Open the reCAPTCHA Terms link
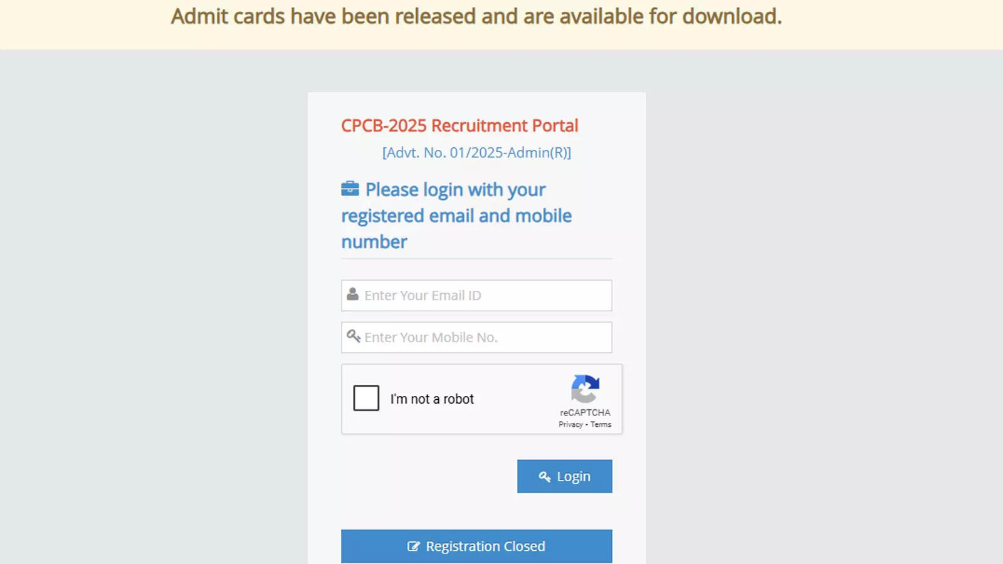The width and height of the screenshot is (1003, 564). (601, 424)
